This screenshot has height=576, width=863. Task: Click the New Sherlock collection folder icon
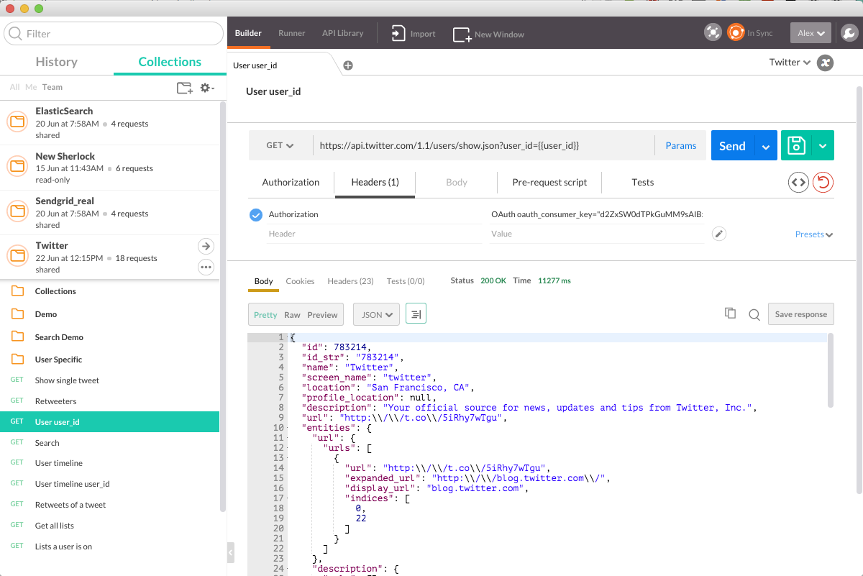coord(17,167)
